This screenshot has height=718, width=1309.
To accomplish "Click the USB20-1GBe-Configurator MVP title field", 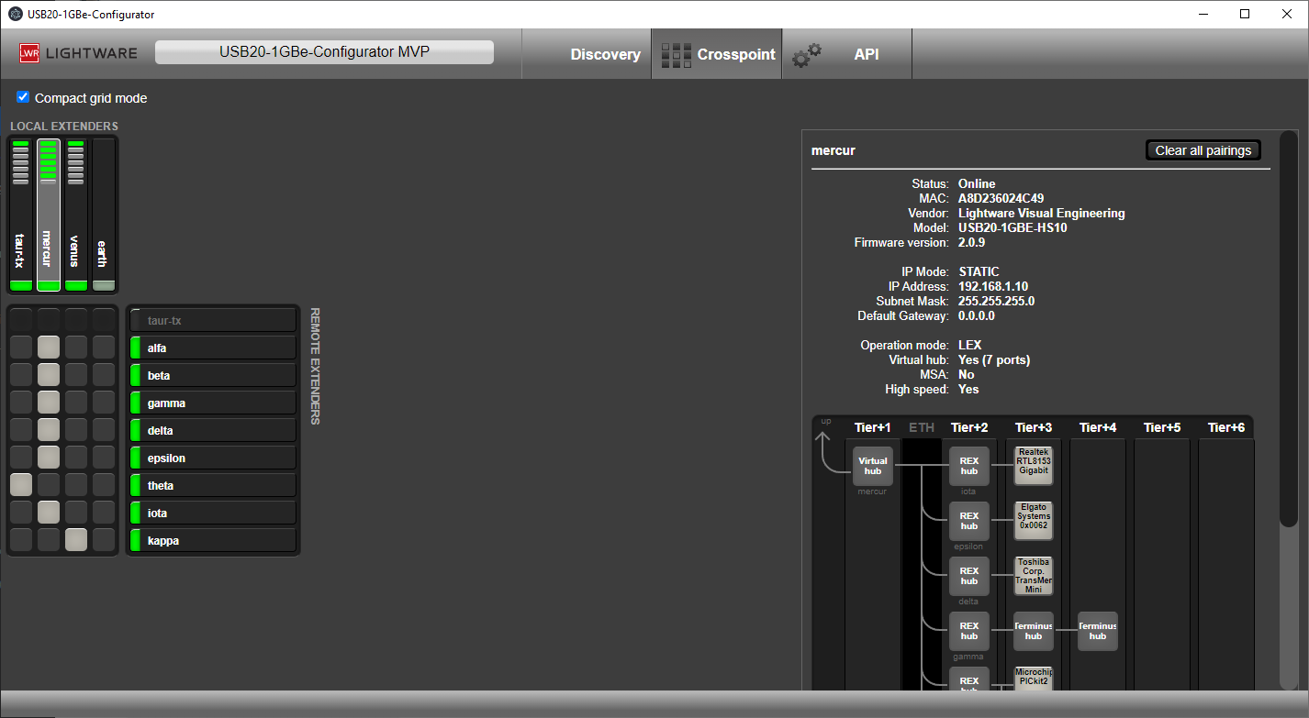I will coord(324,52).
